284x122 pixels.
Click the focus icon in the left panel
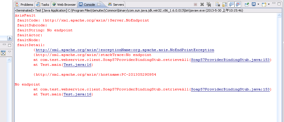[3, 53]
